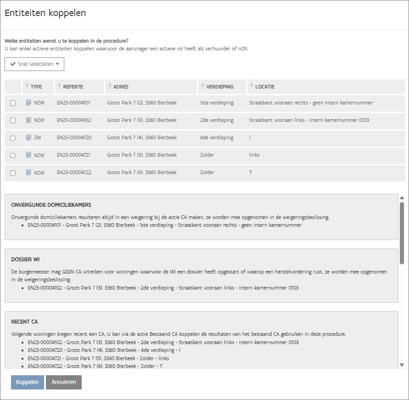409x400 pixels.
Task: Click building icon for EN25-00004101 row
Action: [28, 103]
